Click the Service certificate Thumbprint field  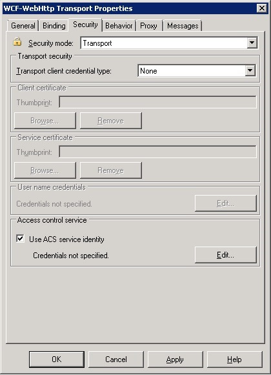point(158,152)
